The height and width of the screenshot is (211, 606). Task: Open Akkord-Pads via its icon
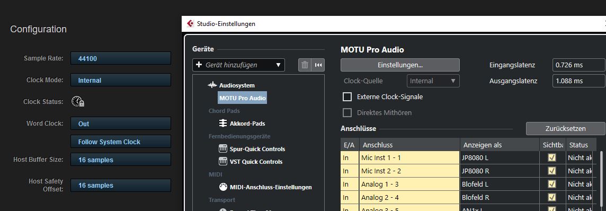coord(223,124)
